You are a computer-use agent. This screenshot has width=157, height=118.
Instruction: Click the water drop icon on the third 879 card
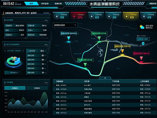tap(91, 16)
